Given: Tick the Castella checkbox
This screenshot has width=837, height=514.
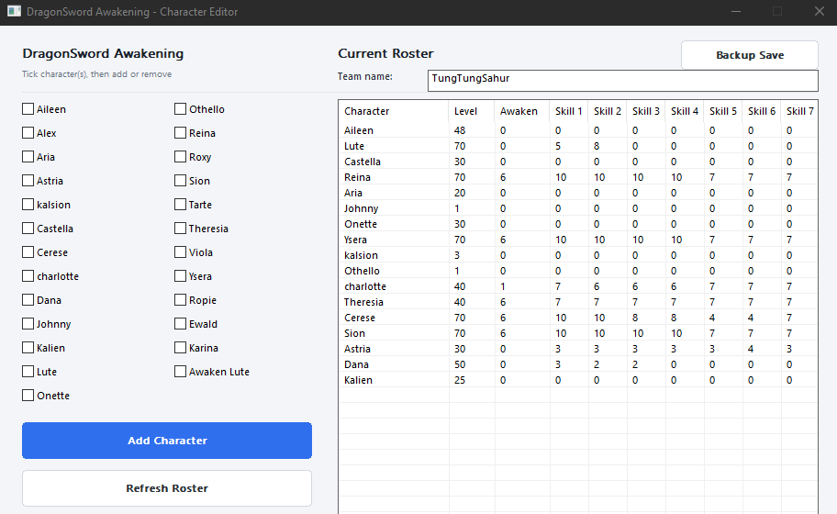Looking at the screenshot, I should [28, 229].
